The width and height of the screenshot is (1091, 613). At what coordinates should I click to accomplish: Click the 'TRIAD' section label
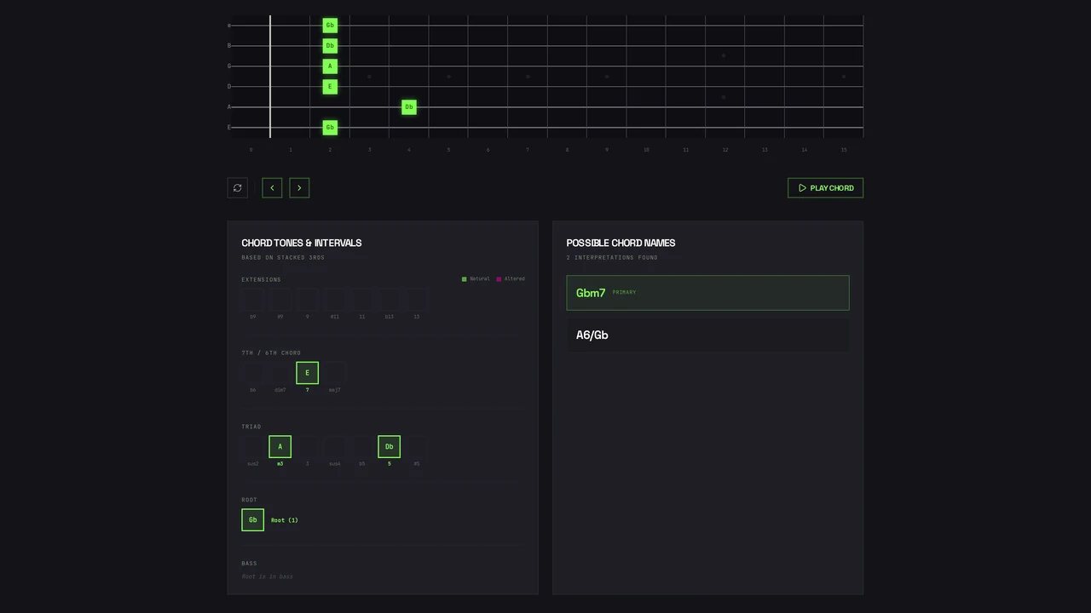coord(251,427)
